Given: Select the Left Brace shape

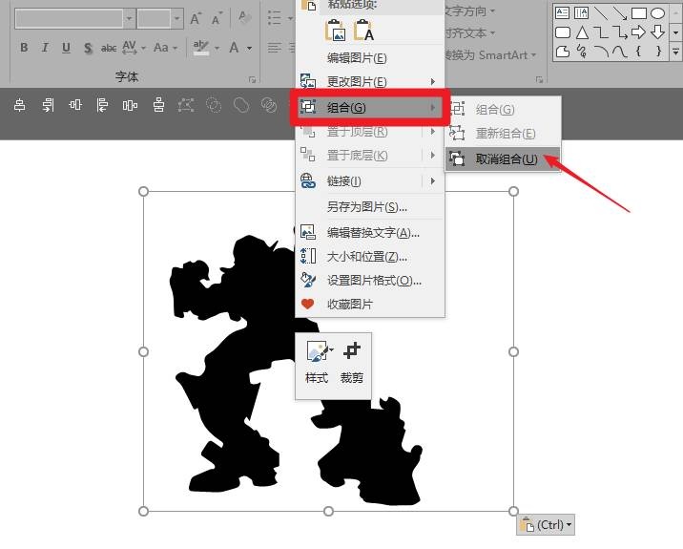Looking at the screenshot, I should (638, 52).
